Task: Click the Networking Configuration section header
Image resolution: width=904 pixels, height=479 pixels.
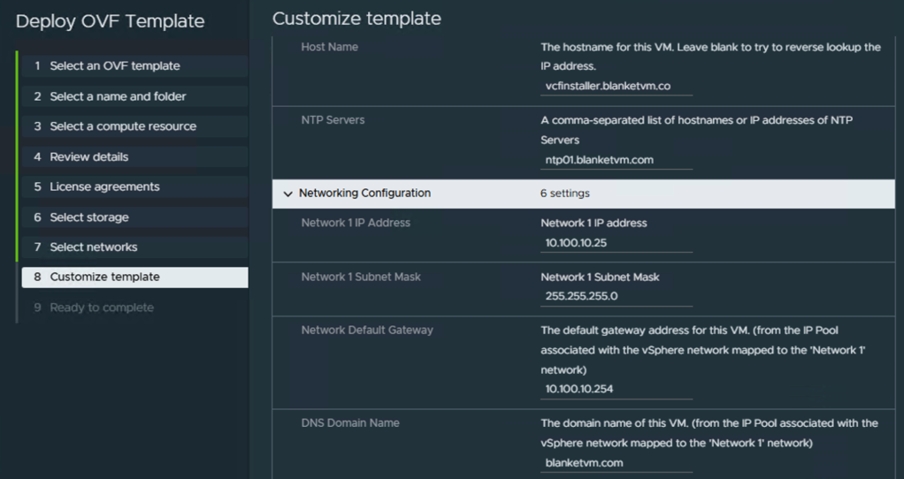Action: pos(364,193)
